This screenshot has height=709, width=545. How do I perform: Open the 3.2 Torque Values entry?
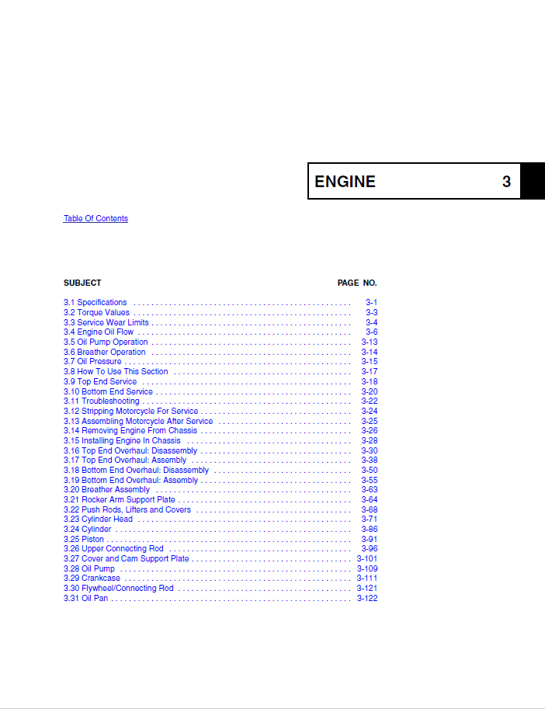tap(96, 313)
